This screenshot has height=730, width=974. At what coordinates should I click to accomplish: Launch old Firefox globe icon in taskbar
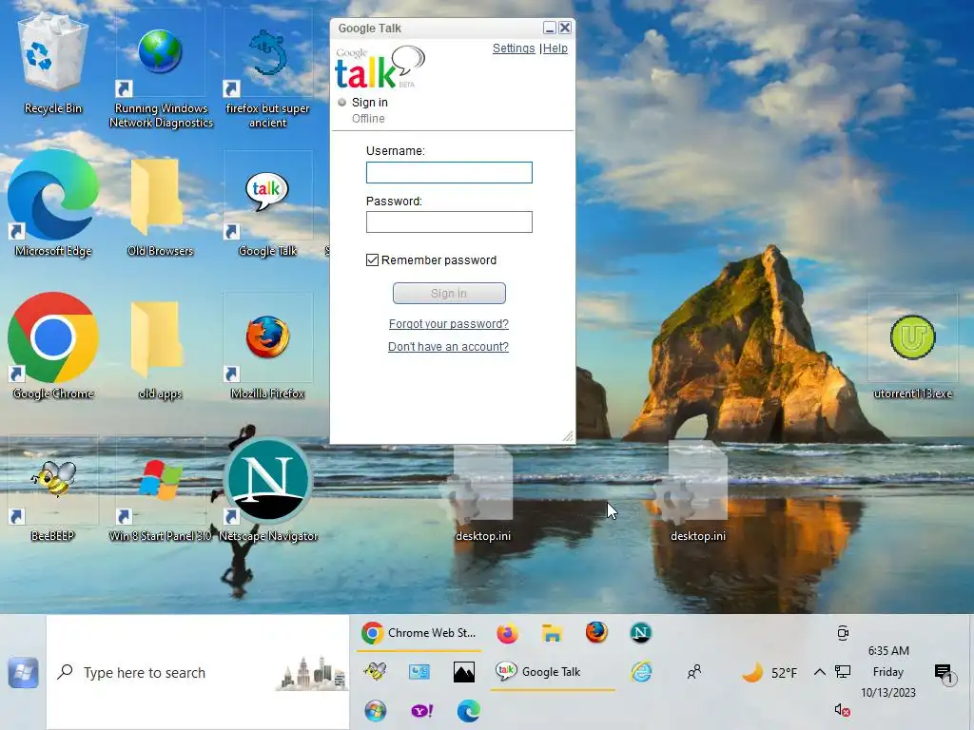tap(596, 632)
